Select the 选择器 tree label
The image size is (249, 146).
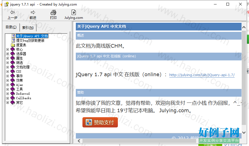[x=21, y=54]
